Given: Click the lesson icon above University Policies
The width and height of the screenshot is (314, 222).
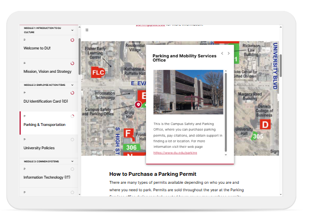Looking at the screenshot, I should click(25, 139).
